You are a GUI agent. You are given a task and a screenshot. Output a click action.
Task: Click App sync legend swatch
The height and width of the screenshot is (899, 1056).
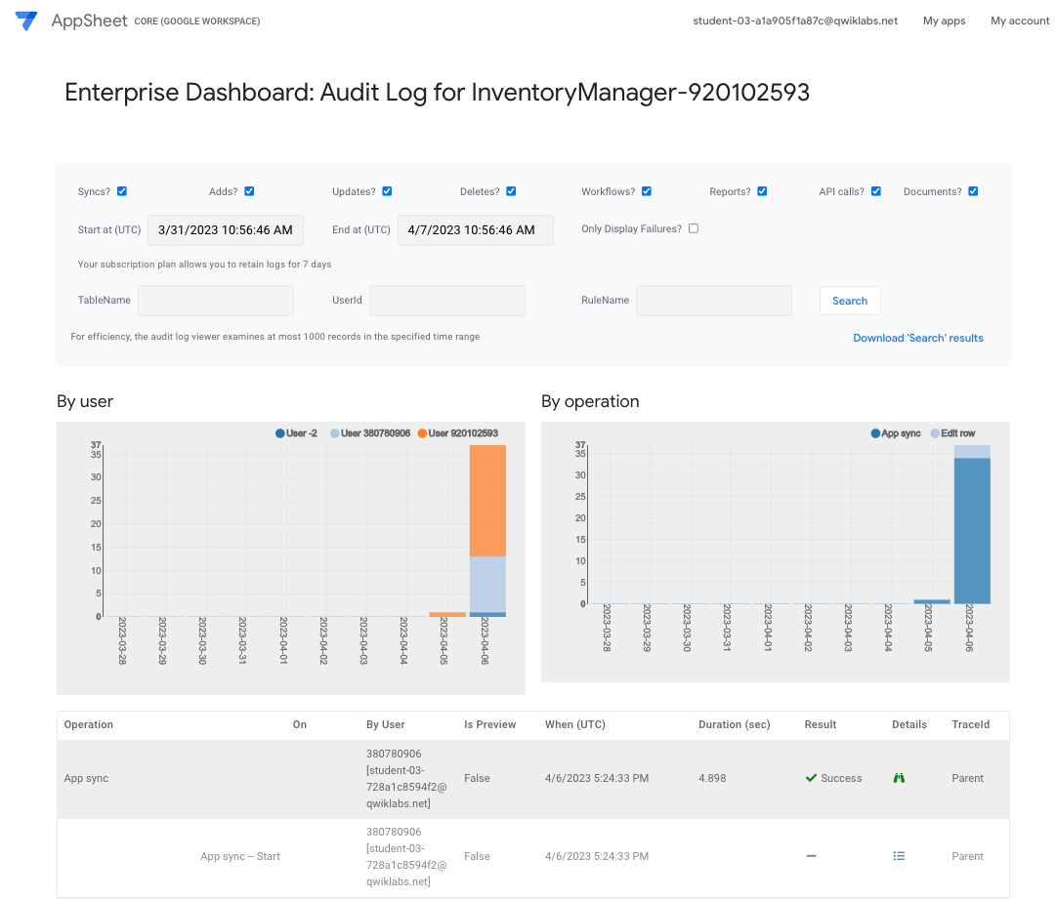pos(875,433)
